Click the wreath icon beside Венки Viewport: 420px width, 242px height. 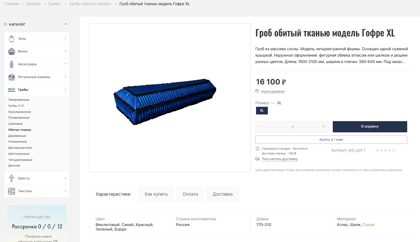point(12,51)
